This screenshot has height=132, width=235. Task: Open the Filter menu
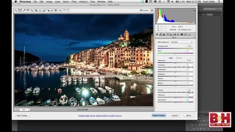click(x=74, y=1)
